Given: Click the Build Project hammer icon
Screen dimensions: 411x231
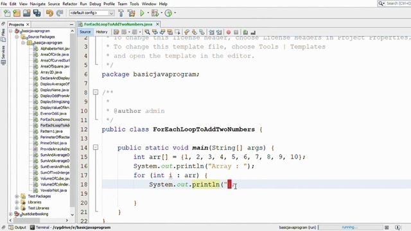Looking at the screenshot, I should pos(121,13).
